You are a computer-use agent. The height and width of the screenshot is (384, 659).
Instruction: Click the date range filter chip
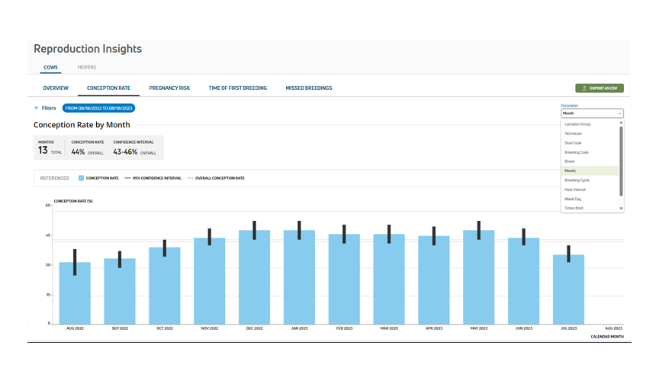point(98,108)
